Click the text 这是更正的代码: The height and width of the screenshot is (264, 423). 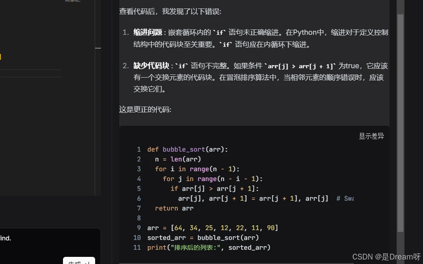click(145, 109)
